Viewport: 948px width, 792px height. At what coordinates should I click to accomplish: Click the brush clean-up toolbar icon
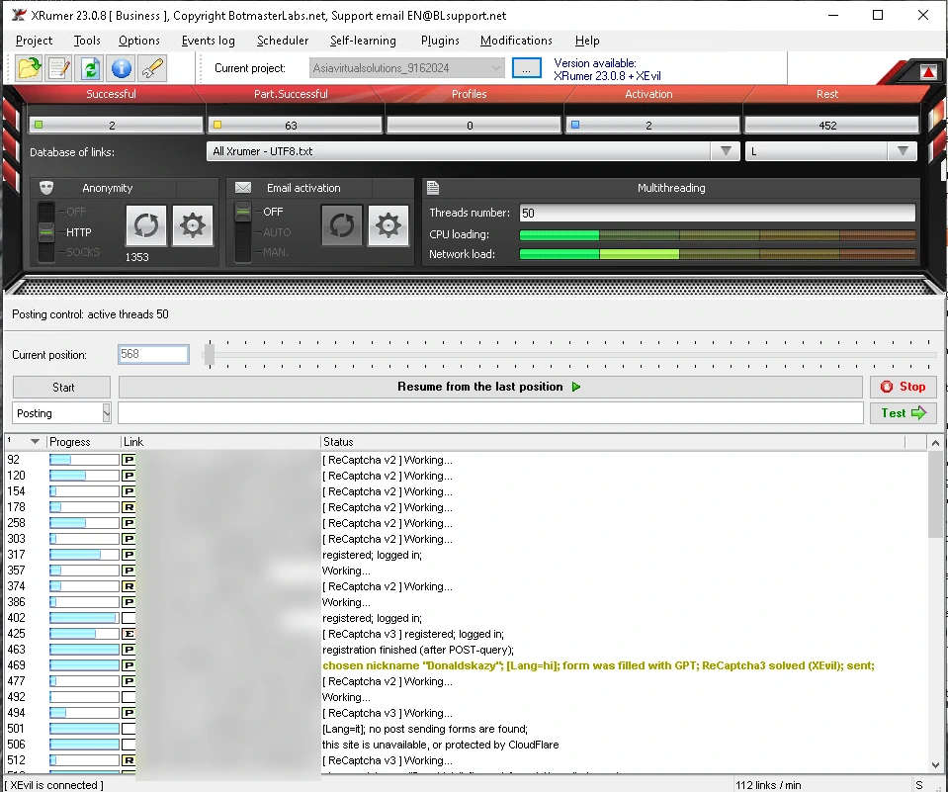click(152, 67)
